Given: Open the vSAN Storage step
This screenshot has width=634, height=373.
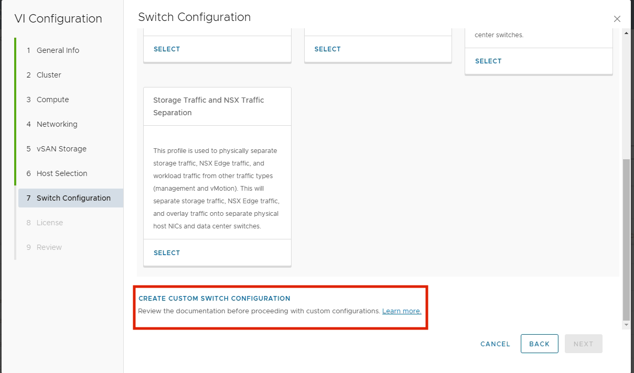Looking at the screenshot, I should pyautogui.click(x=61, y=149).
